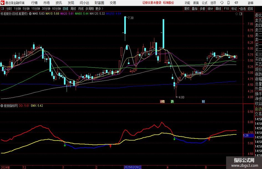Expand '更多' period options
Image resolution: width=262 pixels, height=169 pixels.
(x=99, y=9)
